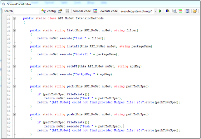
Task: Click the "install " string literal on line 42
Action: [x=83, y=54]
